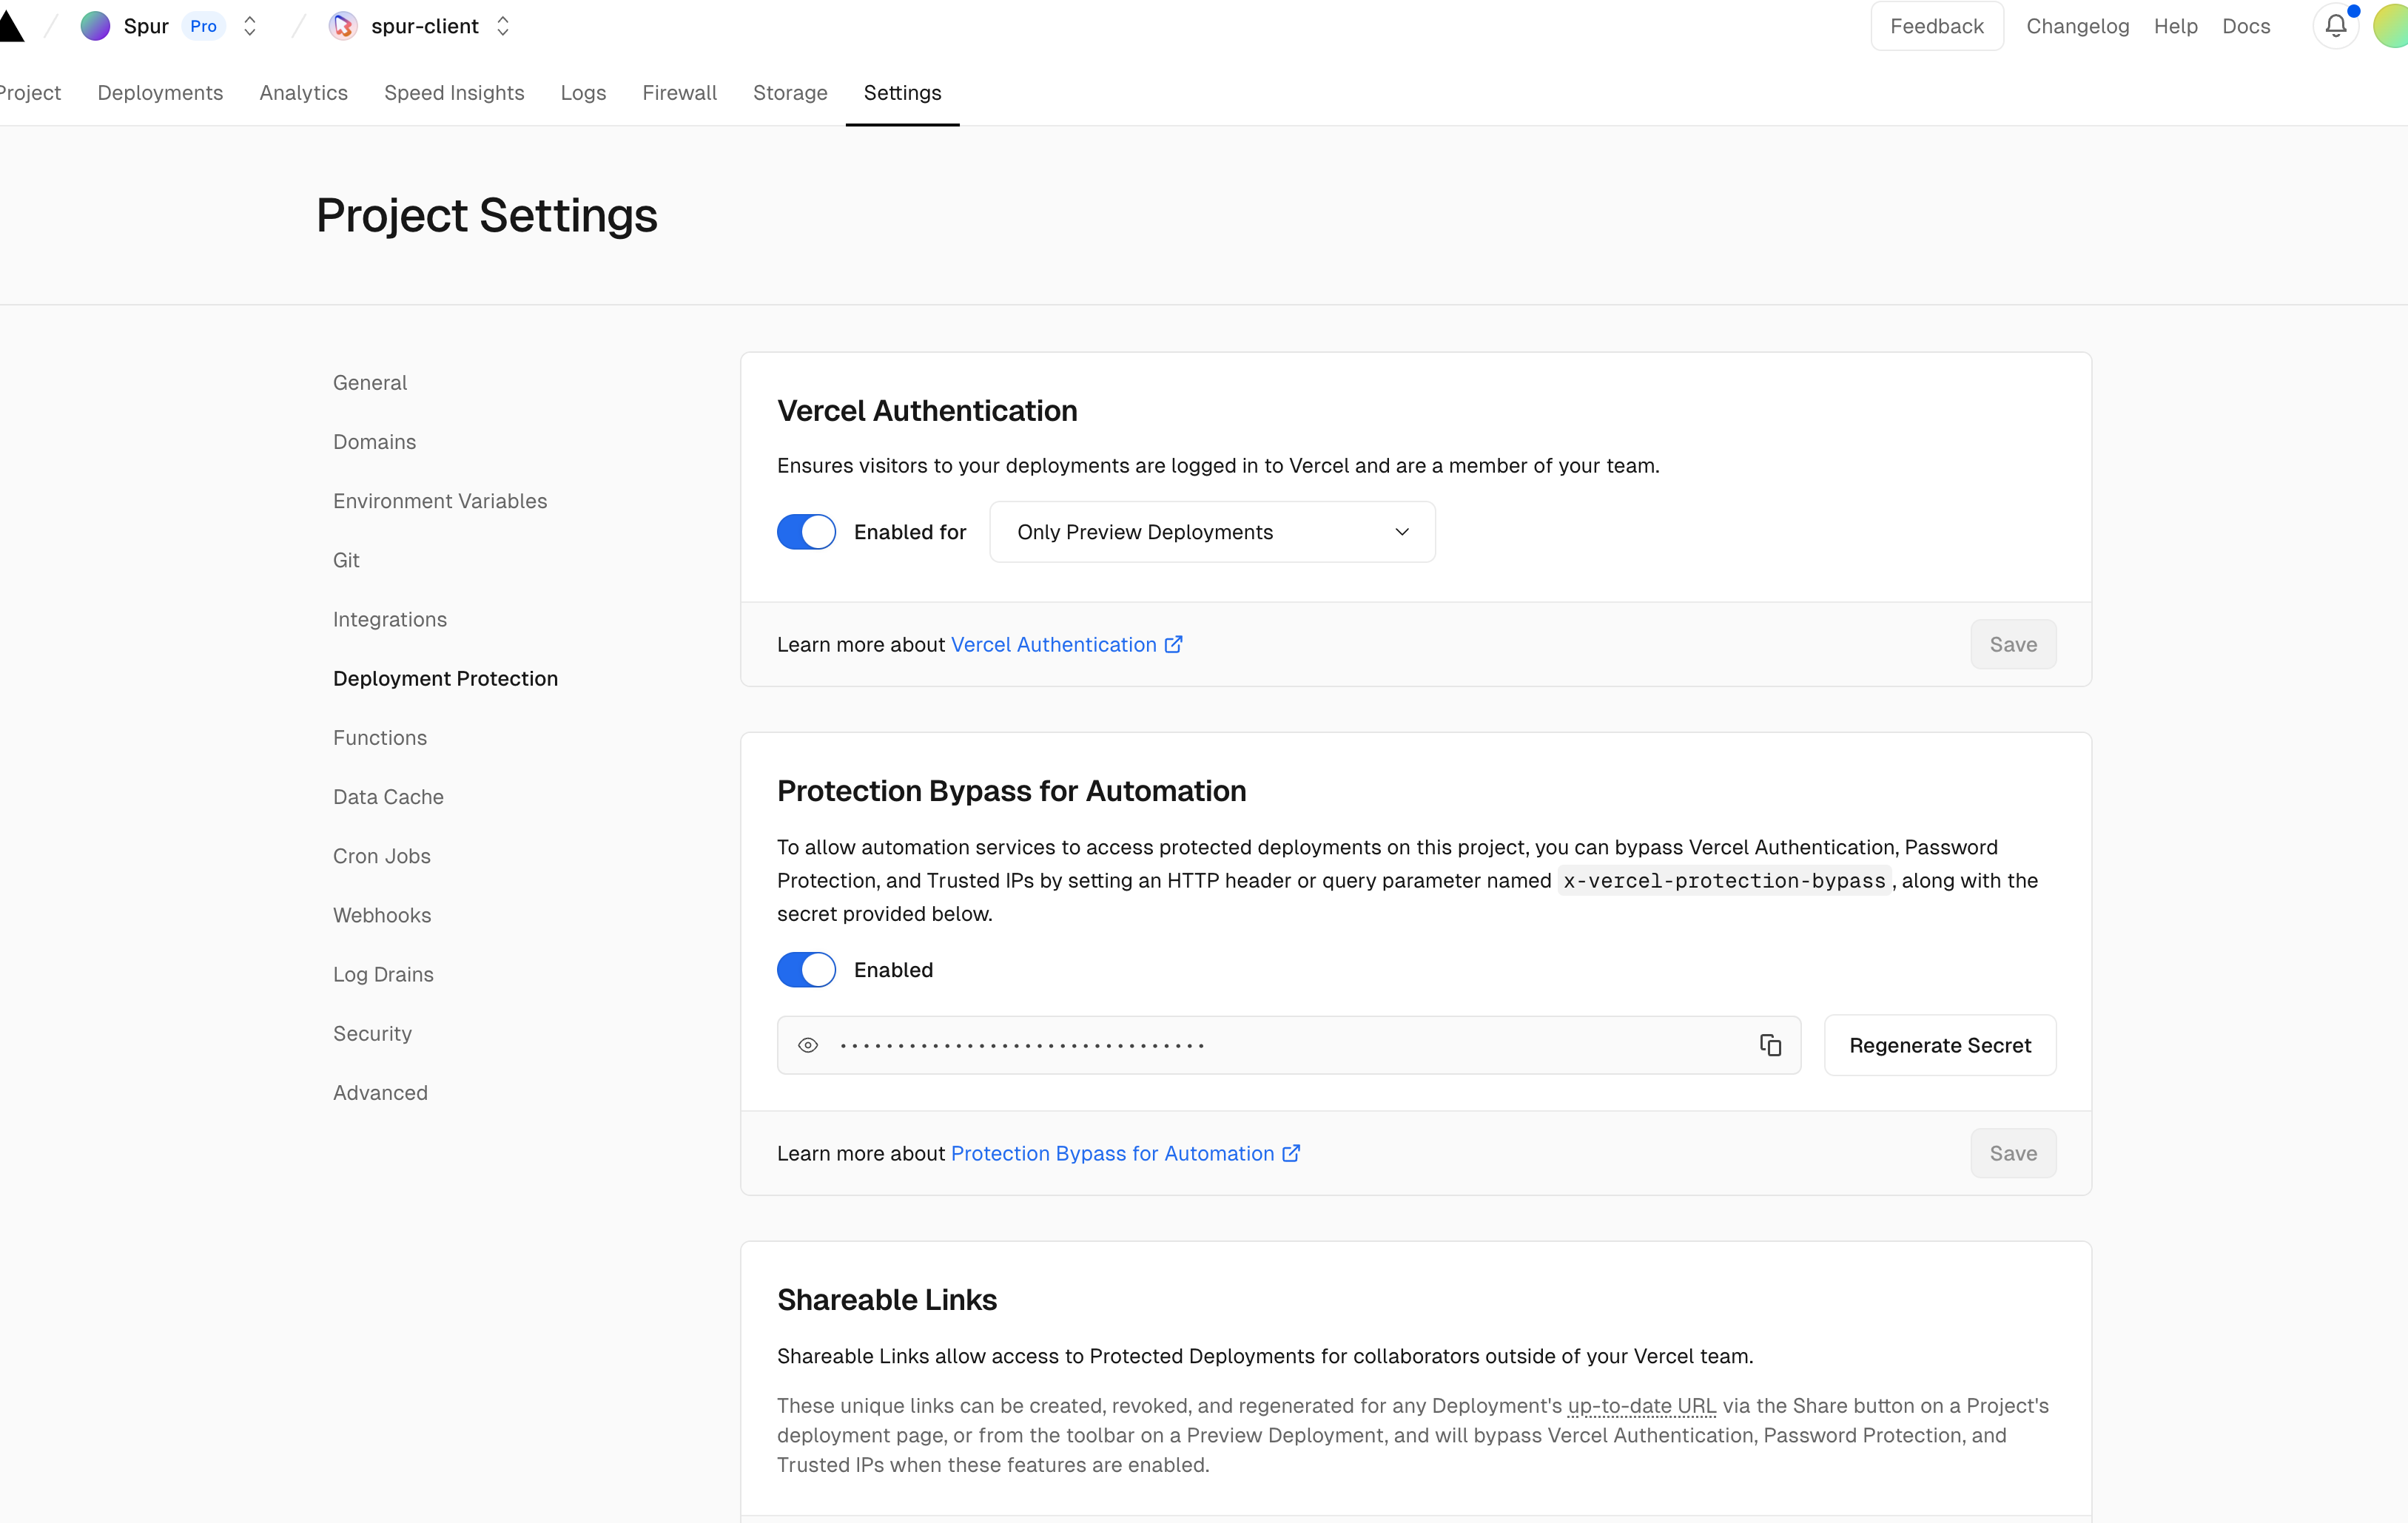Click the Vercel triangle logo
Image resolution: width=2408 pixels, height=1523 pixels.
pyautogui.click(x=10, y=27)
